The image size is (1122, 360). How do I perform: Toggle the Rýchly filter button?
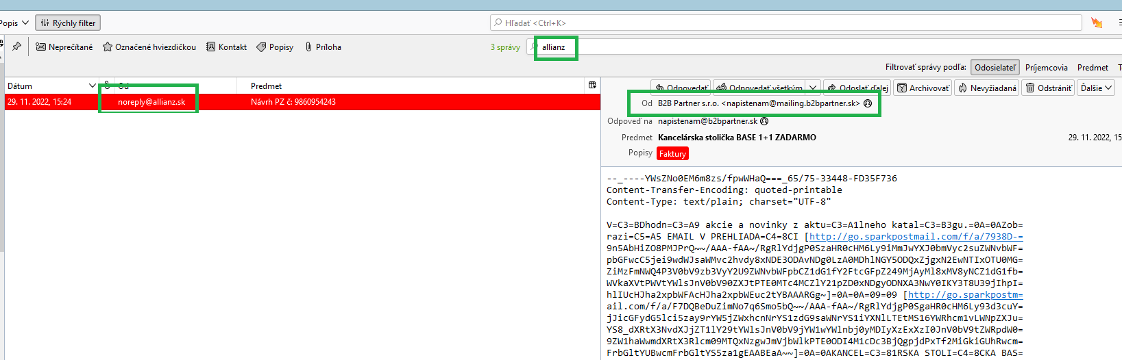pyautogui.click(x=68, y=23)
